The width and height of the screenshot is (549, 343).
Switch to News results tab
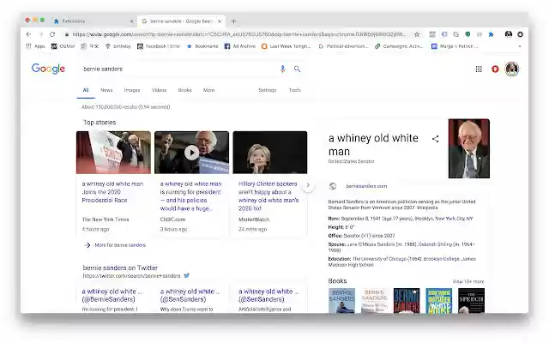point(106,90)
